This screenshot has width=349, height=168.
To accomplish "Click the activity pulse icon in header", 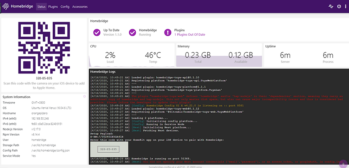I will coord(331,6).
